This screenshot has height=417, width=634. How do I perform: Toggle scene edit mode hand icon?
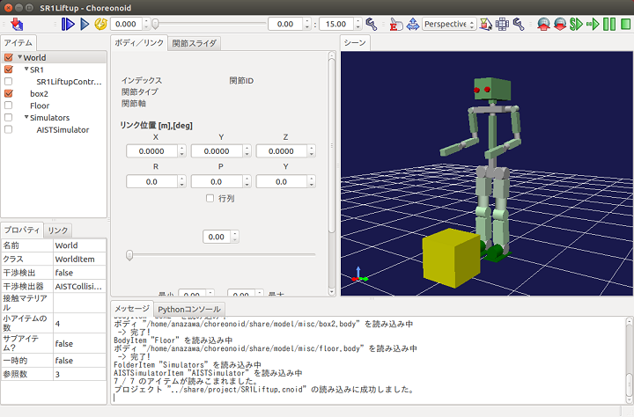coord(396,24)
